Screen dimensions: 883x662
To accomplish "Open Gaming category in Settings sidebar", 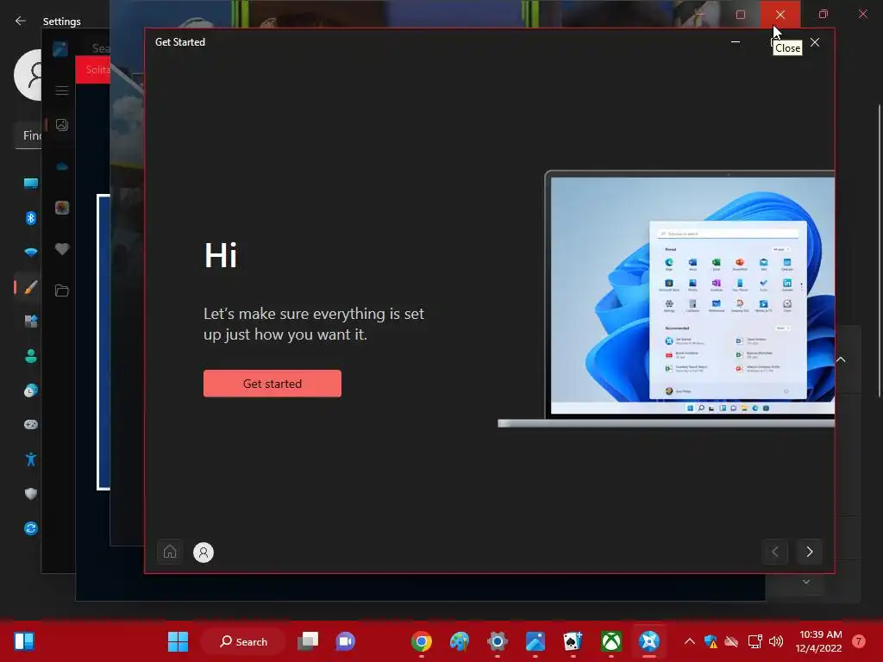I will [x=30, y=424].
